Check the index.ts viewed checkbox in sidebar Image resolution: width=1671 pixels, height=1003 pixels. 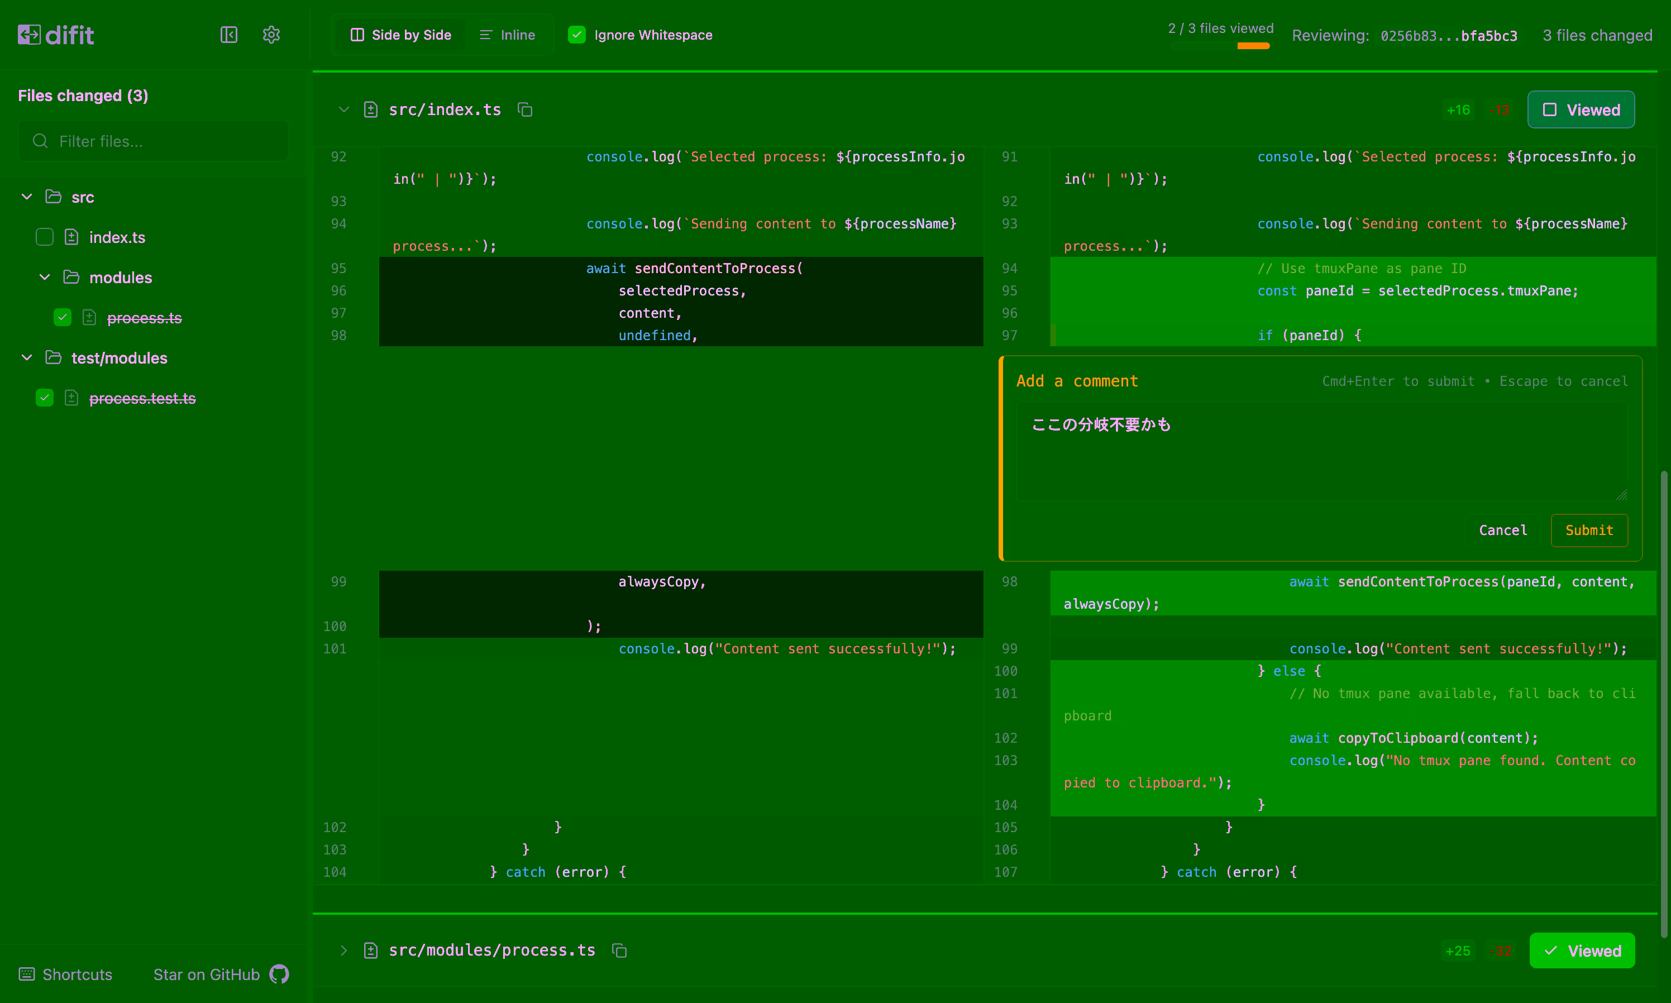tap(45, 237)
